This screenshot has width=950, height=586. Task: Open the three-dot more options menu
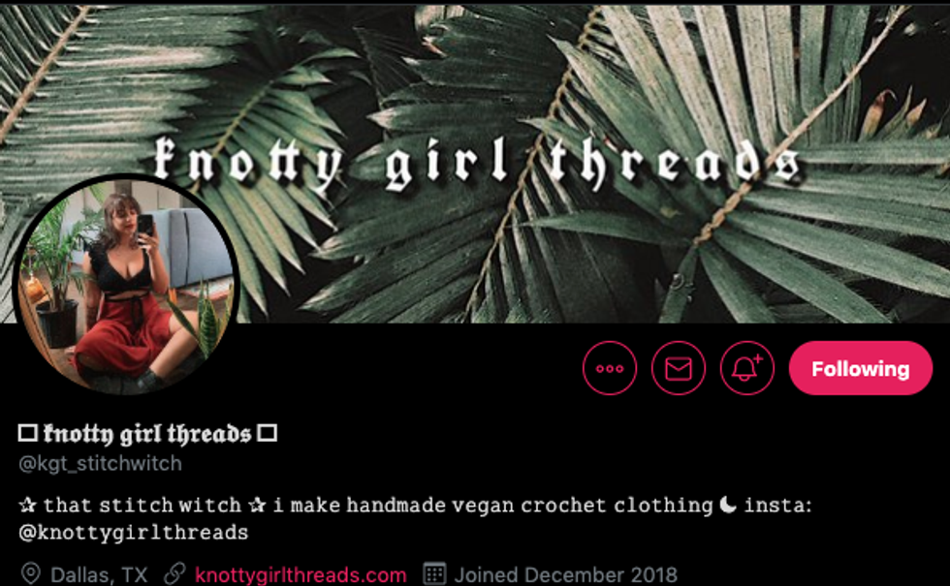pos(610,368)
